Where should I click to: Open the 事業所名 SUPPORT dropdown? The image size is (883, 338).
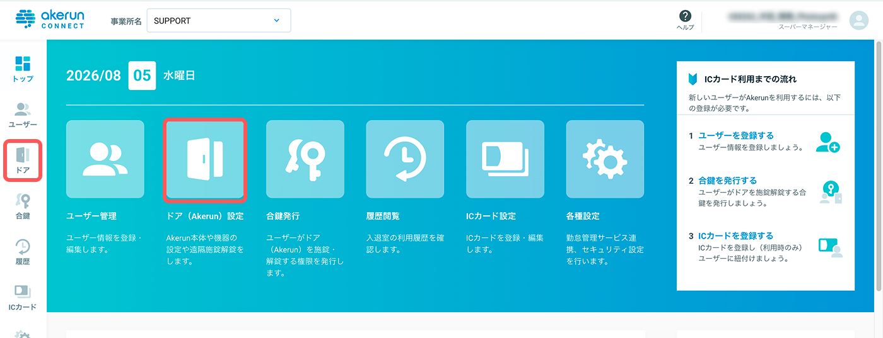(x=218, y=20)
